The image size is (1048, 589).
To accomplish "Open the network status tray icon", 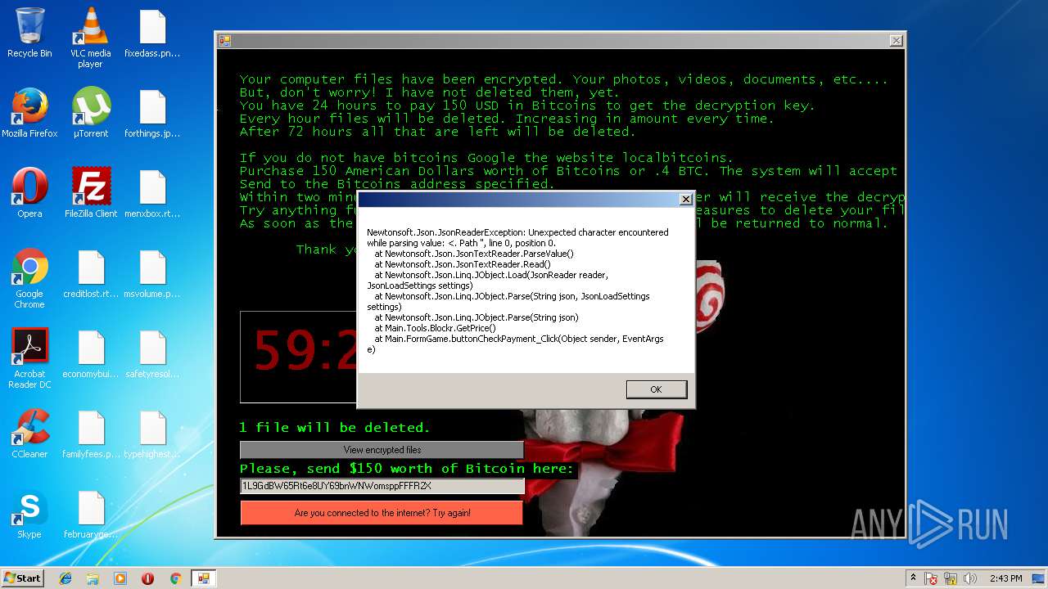I will coord(951,578).
